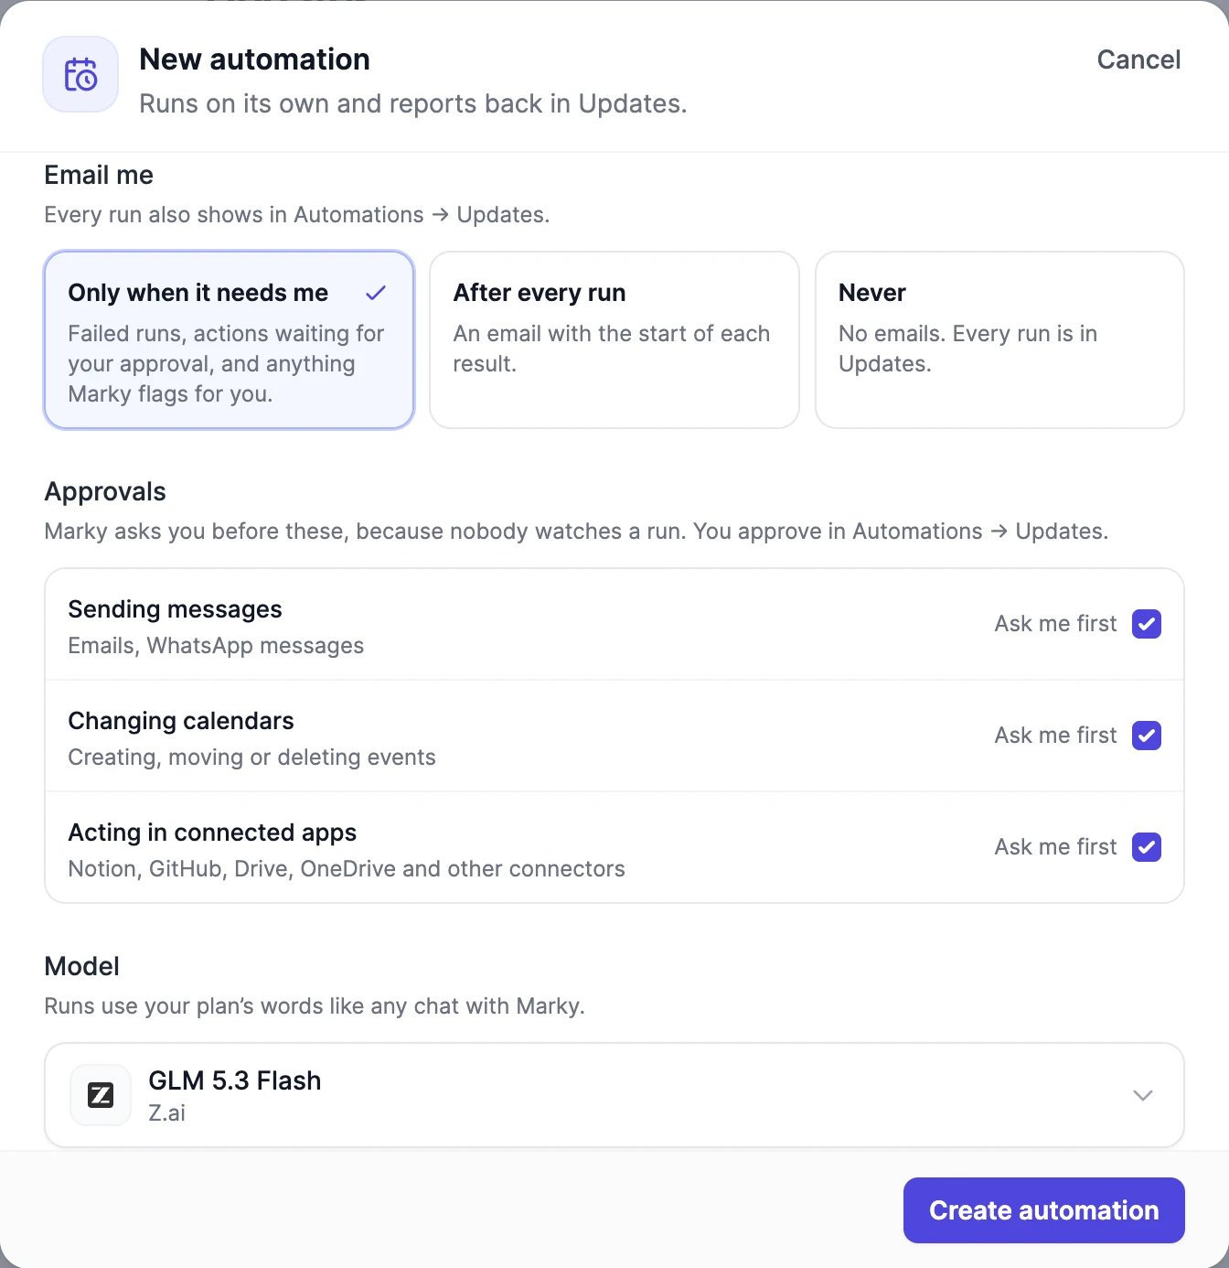Click 'Runs use your plan's words' text
The width and height of the screenshot is (1229, 1268).
[x=315, y=1006]
